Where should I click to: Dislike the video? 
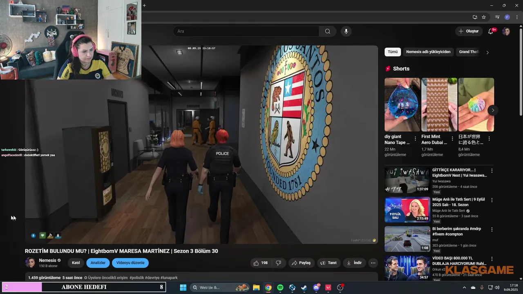pos(278,263)
